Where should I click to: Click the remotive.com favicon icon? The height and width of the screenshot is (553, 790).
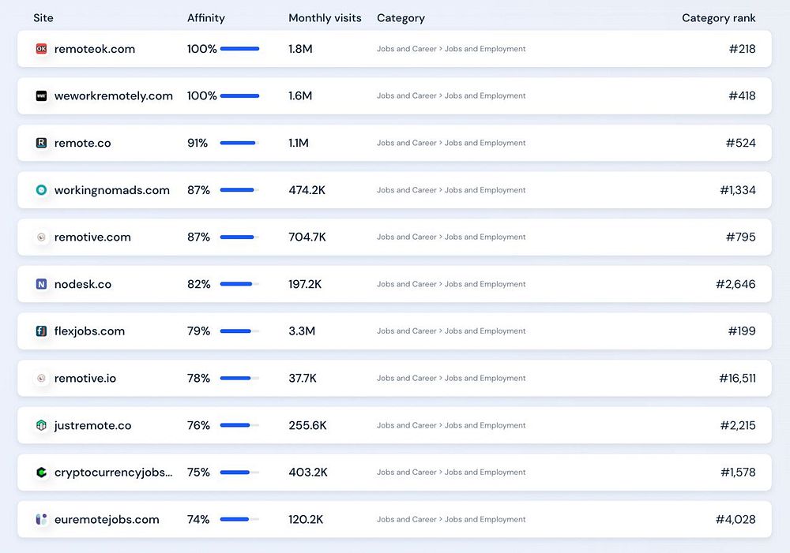(41, 237)
